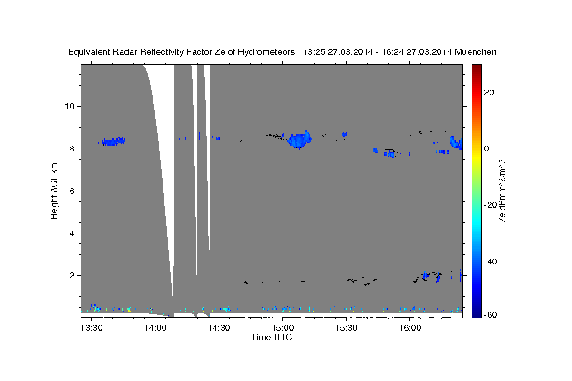Click the colorbar label '-40'
This screenshot has height=381, width=572.
pos(490,261)
